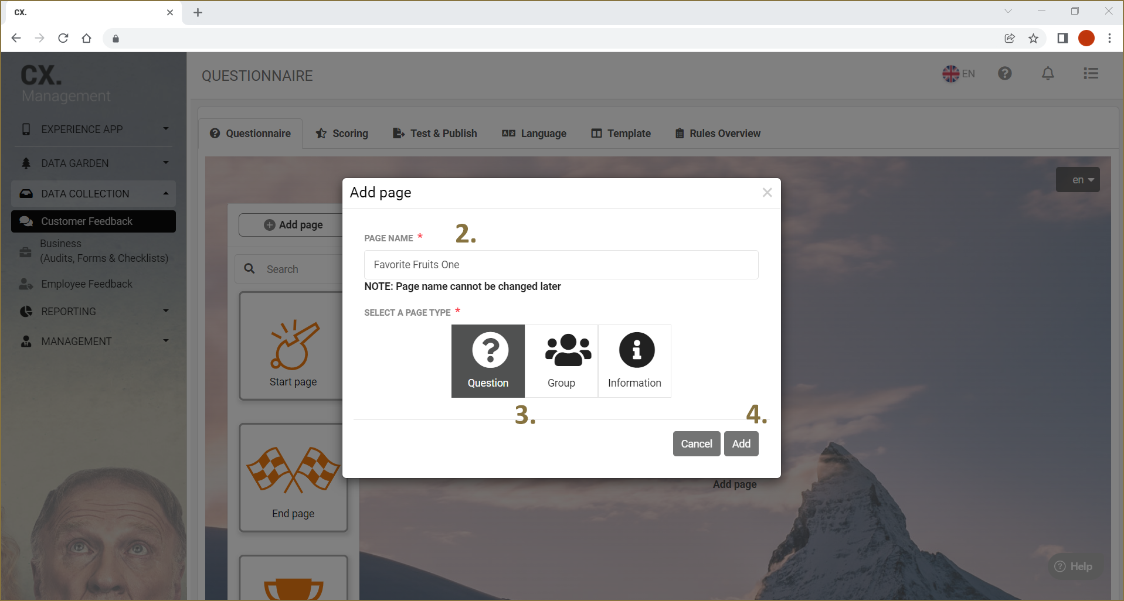Click the CX. Management logo

tap(65, 83)
